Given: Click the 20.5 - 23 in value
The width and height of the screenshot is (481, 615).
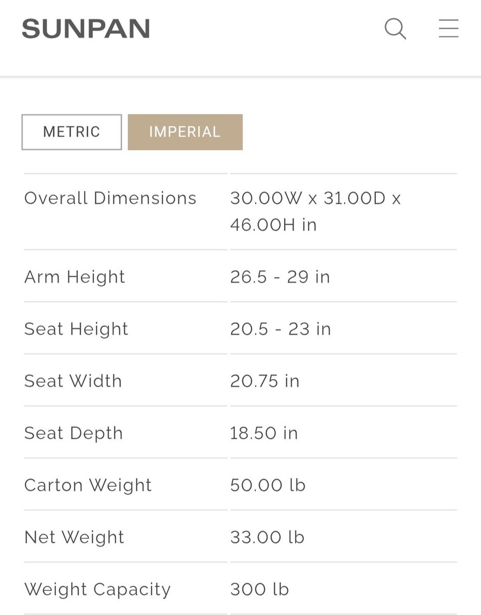Looking at the screenshot, I should (280, 329).
